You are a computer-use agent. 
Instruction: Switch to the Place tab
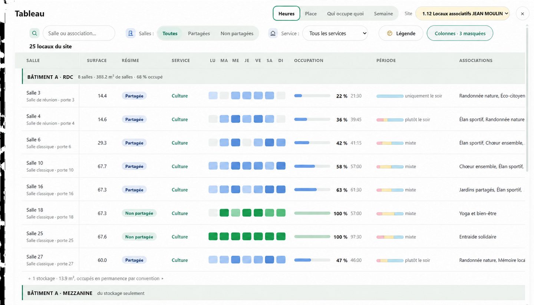coord(311,13)
